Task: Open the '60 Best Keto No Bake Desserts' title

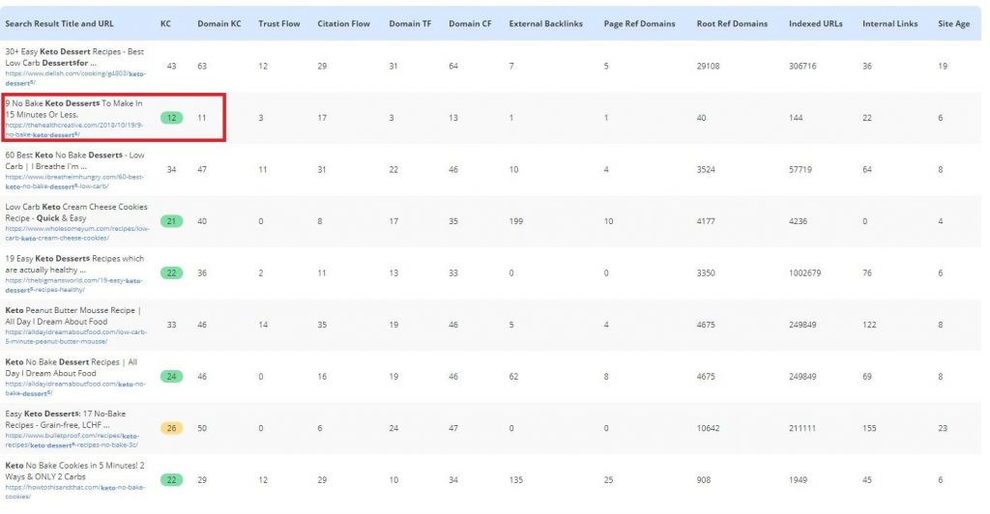Action: click(74, 160)
